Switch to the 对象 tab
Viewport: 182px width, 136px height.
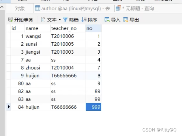[x=20, y=9]
